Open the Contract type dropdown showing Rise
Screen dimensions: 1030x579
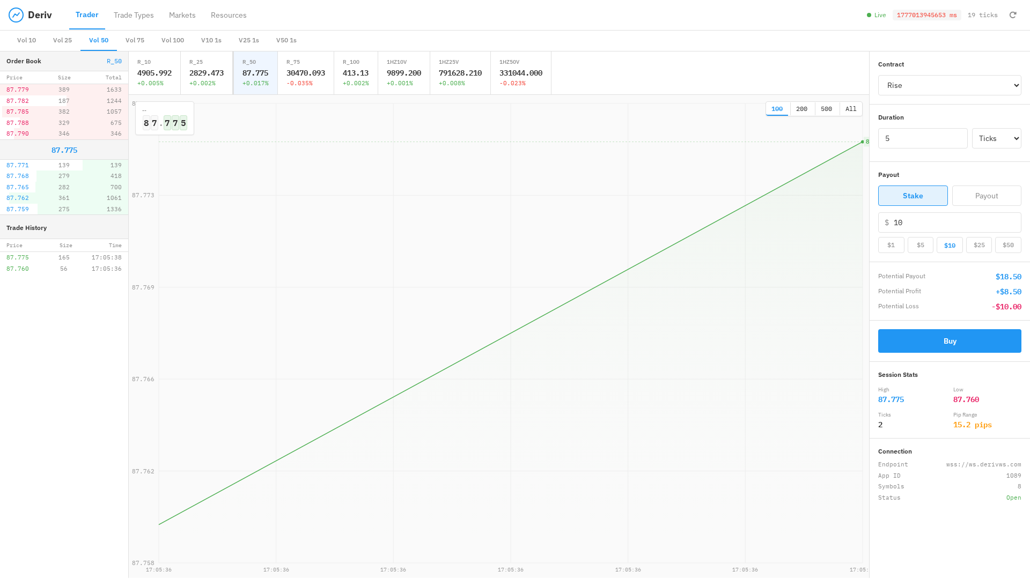(950, 85)
